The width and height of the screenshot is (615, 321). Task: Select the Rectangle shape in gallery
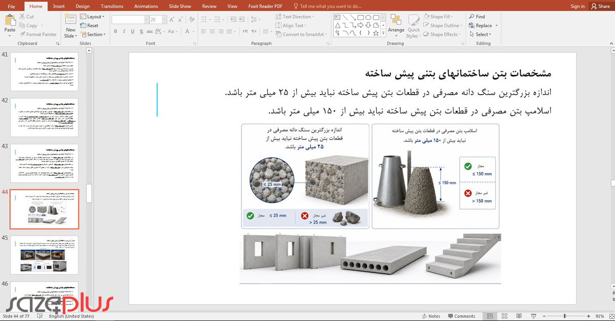pos(361,17)
